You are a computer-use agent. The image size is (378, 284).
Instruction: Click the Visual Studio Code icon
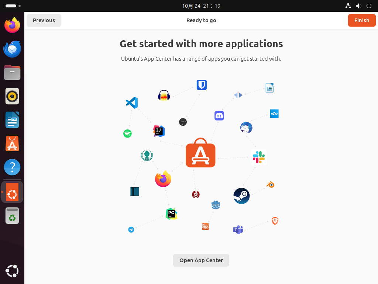coord(132,103)
